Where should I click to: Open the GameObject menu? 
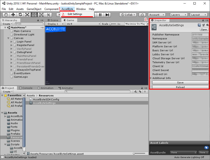(34, 9)
